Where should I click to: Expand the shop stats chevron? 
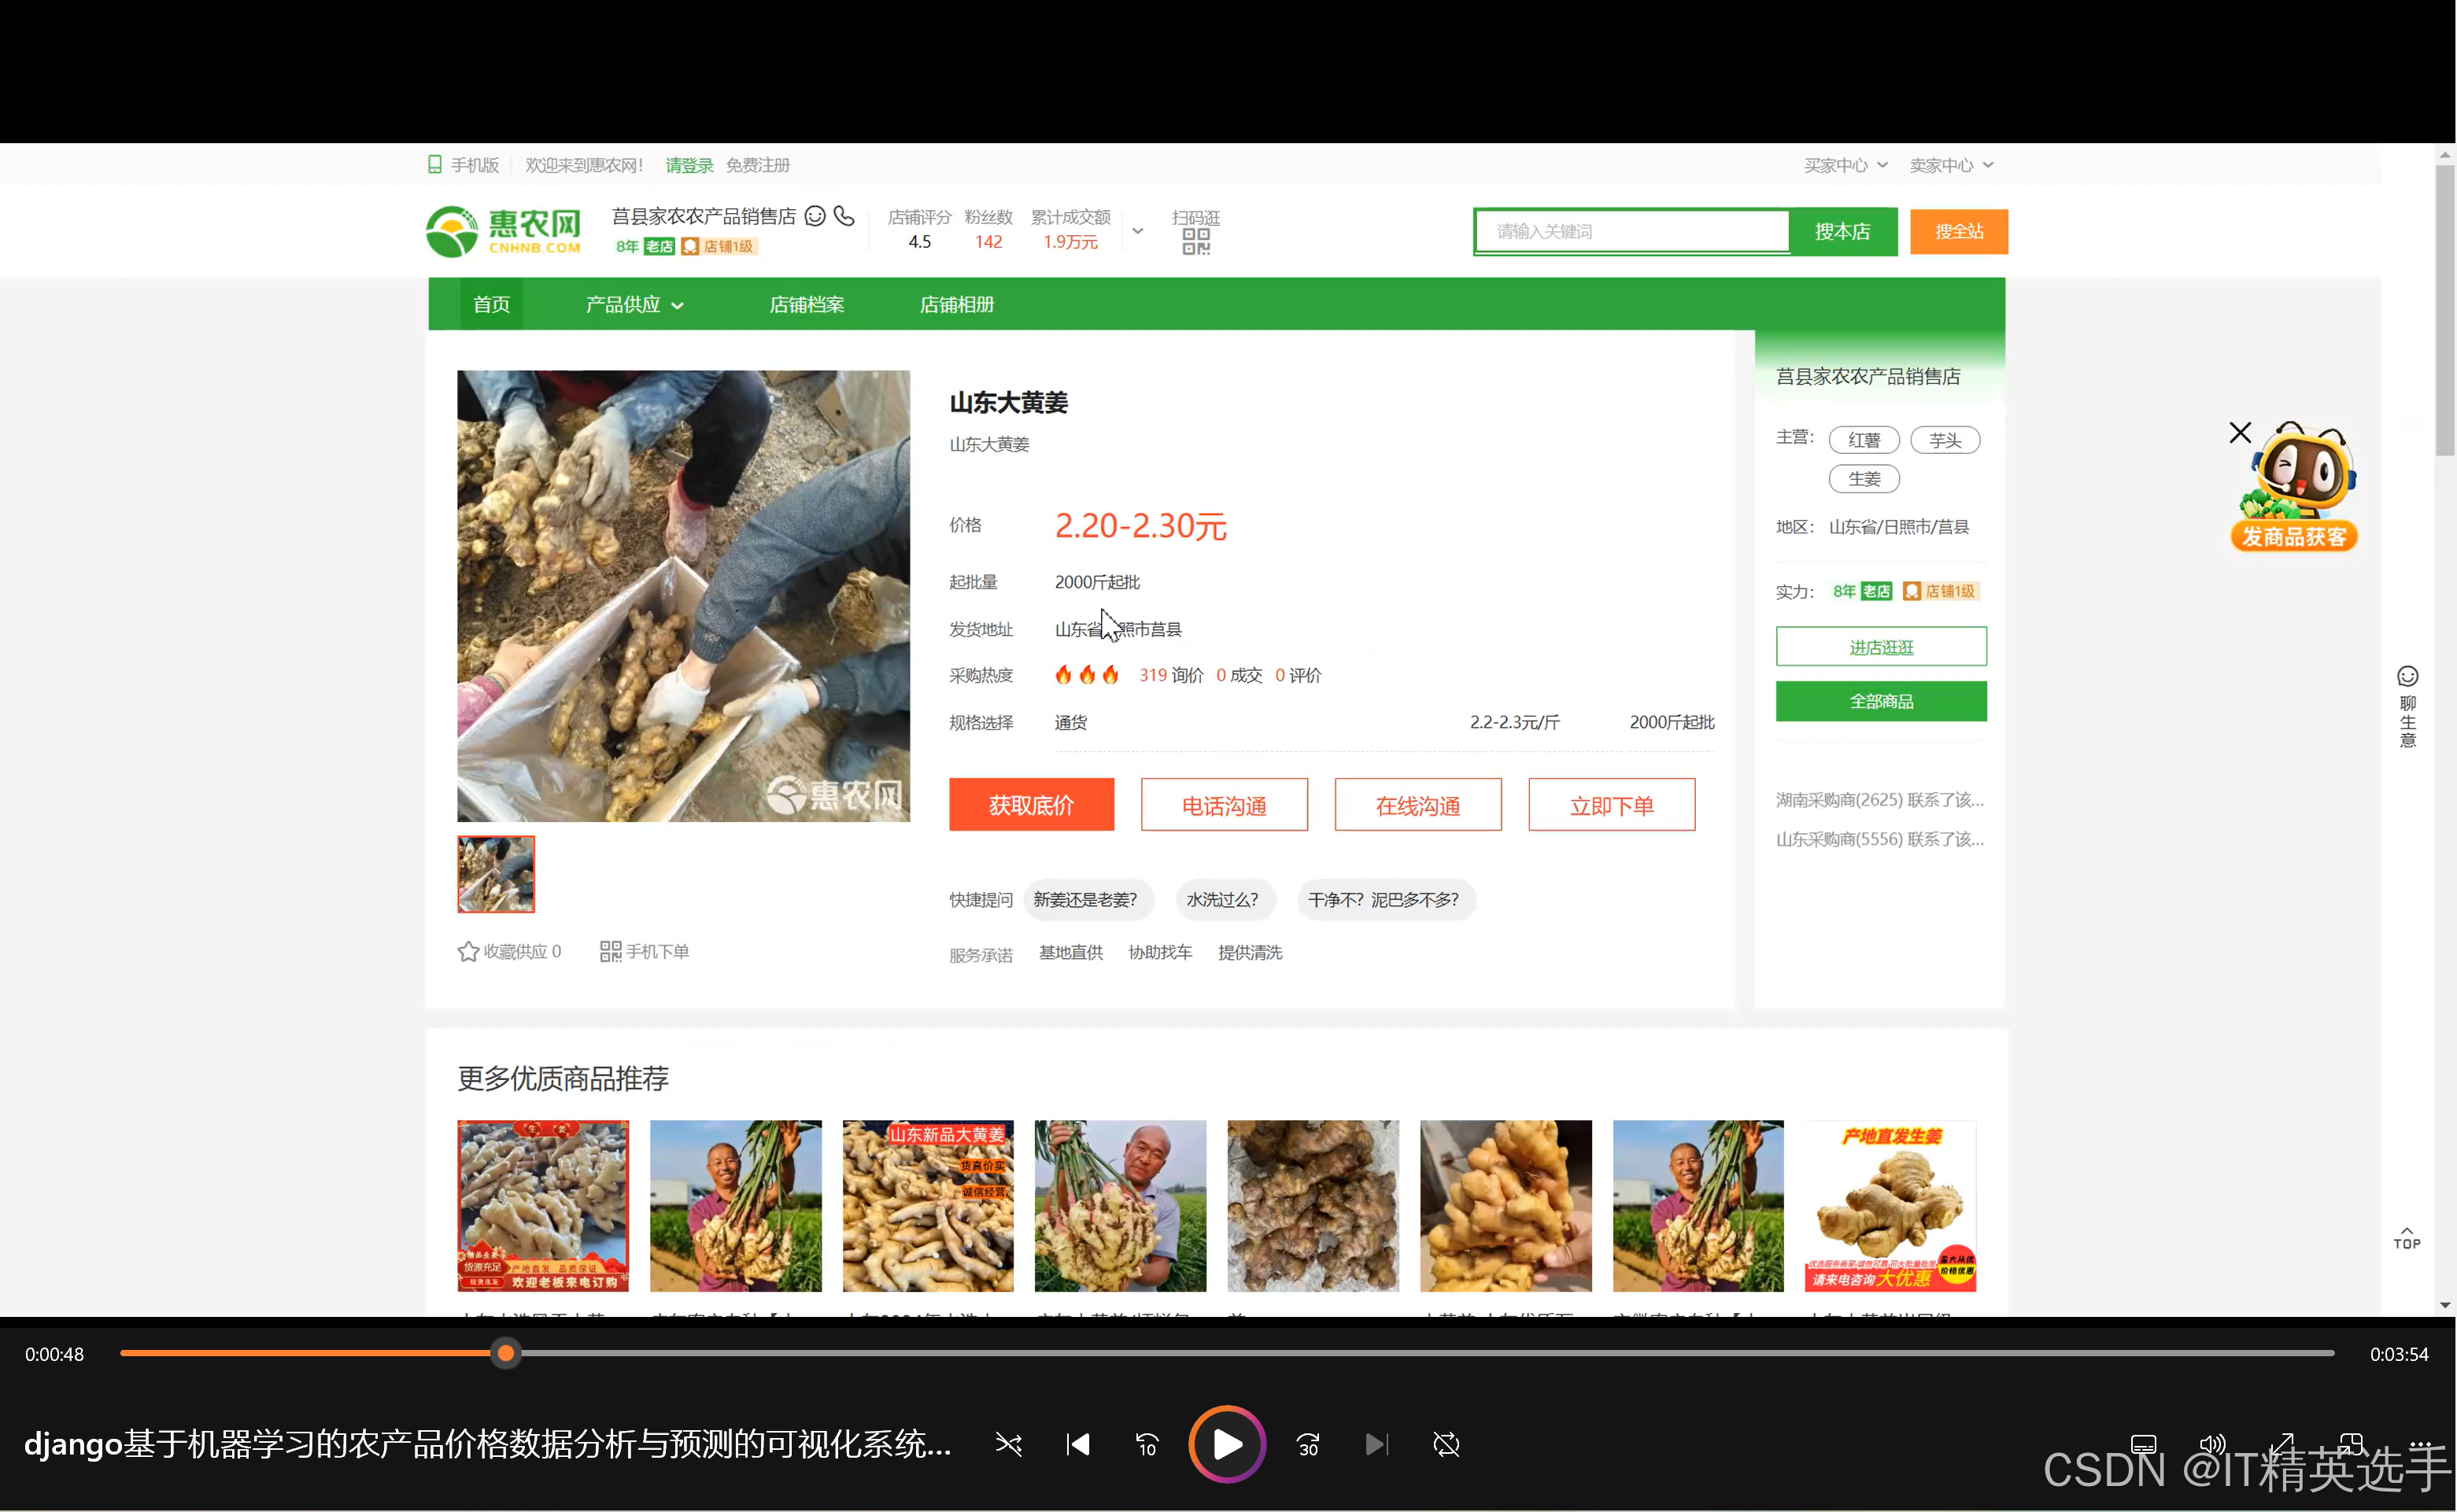tap(1137, 231)
